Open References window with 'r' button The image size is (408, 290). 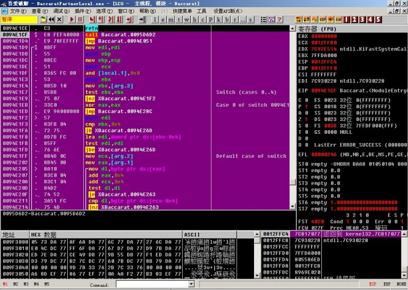coord(235,19)
